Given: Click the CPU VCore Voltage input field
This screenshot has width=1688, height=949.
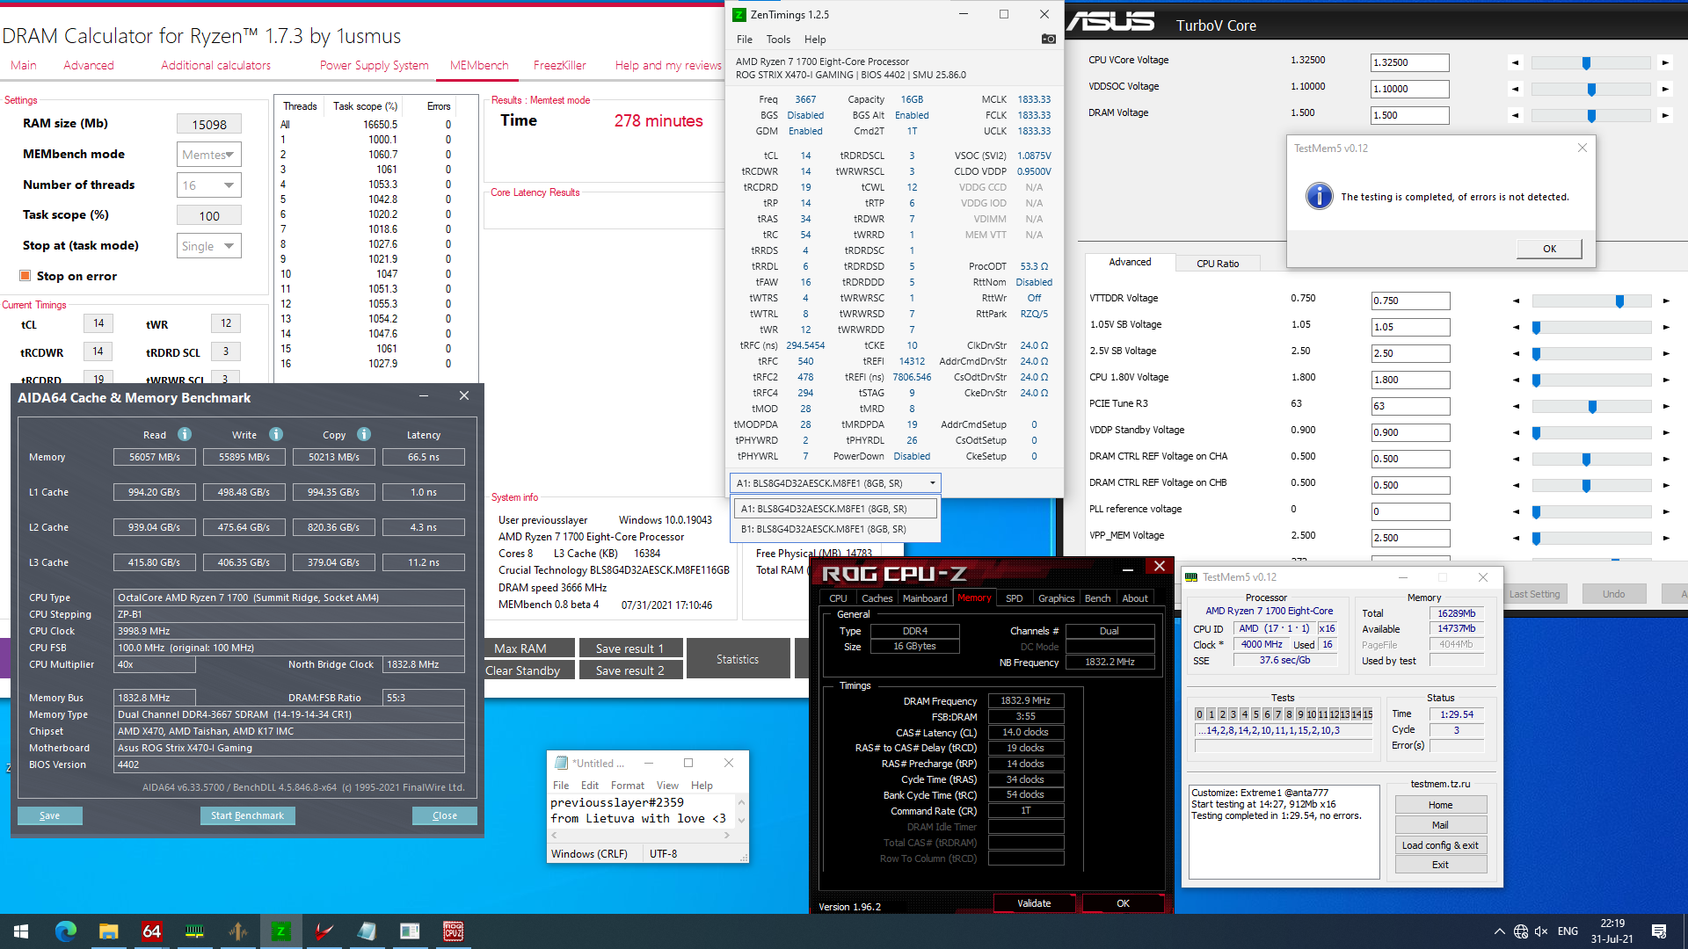Looking at the screenshot, I should pyautogui.click(x=1409, y=63).
